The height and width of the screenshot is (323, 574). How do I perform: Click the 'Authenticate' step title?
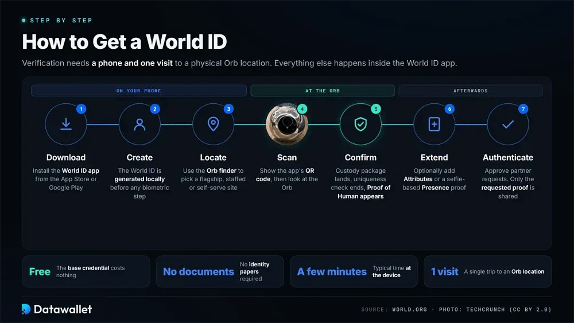point(508,157)
